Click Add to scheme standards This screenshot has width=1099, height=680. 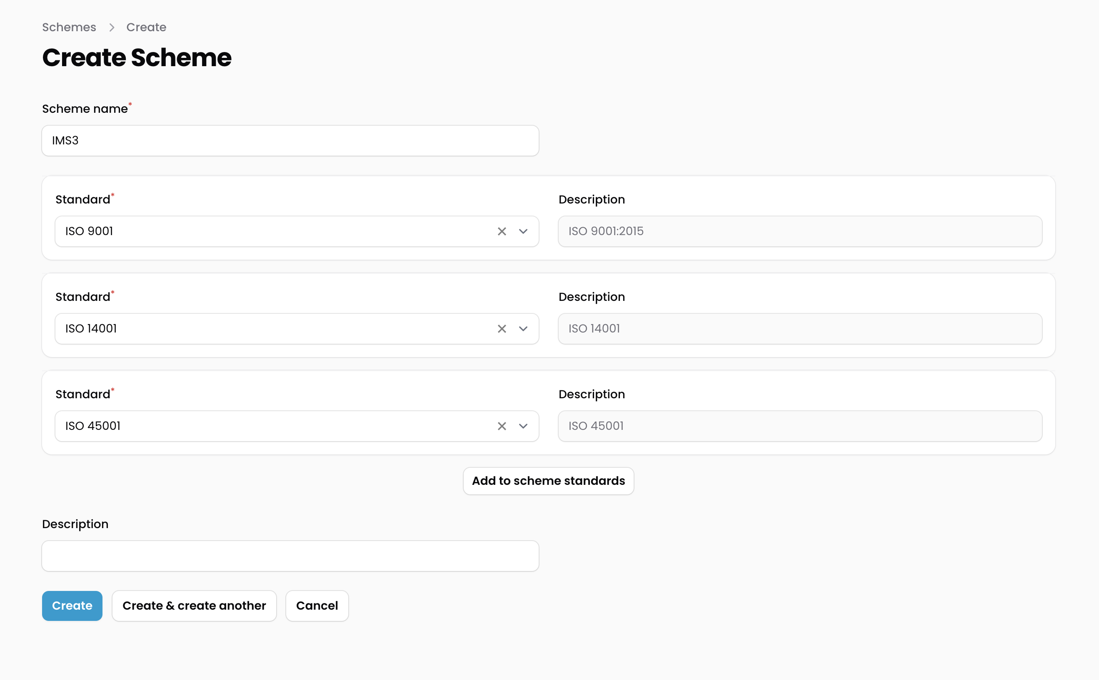tap(548, 481)
